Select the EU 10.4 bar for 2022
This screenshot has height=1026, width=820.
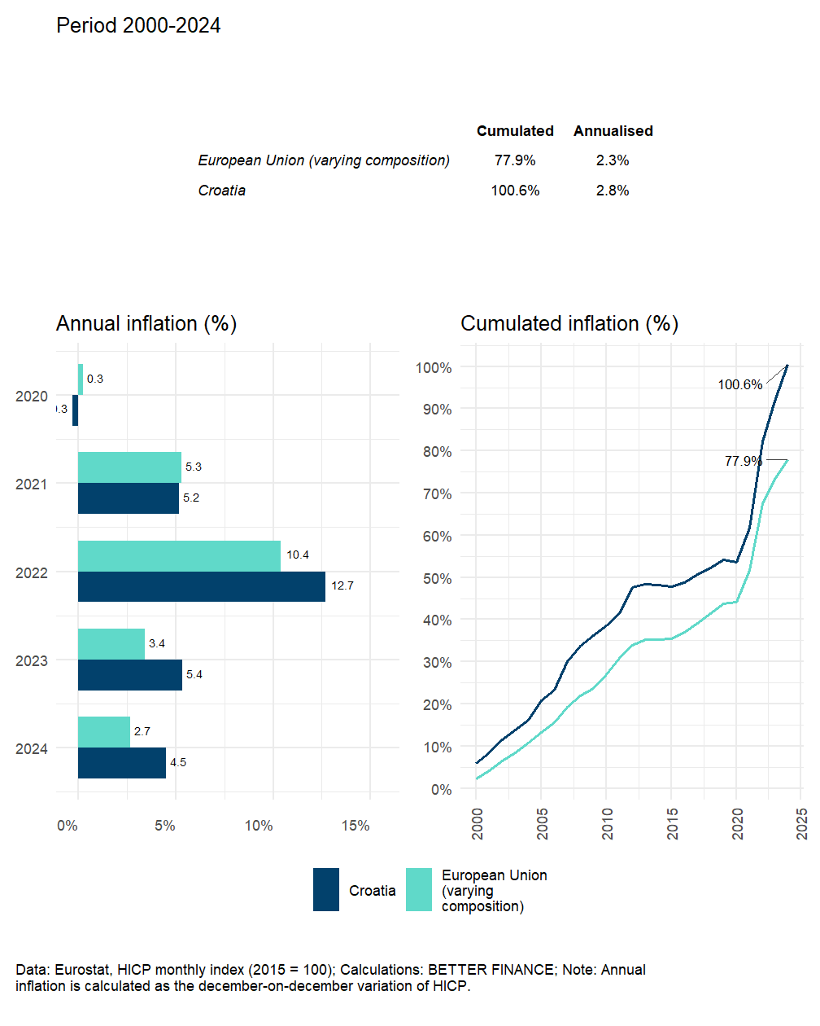click(179, 556)
